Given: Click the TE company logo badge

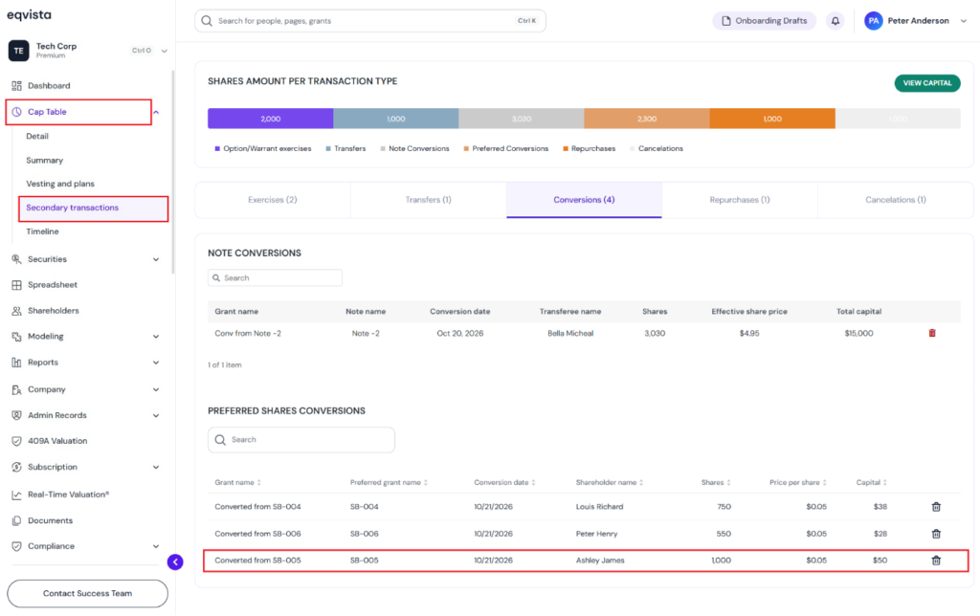Looking at the screenshot, I should click(19, 51).
